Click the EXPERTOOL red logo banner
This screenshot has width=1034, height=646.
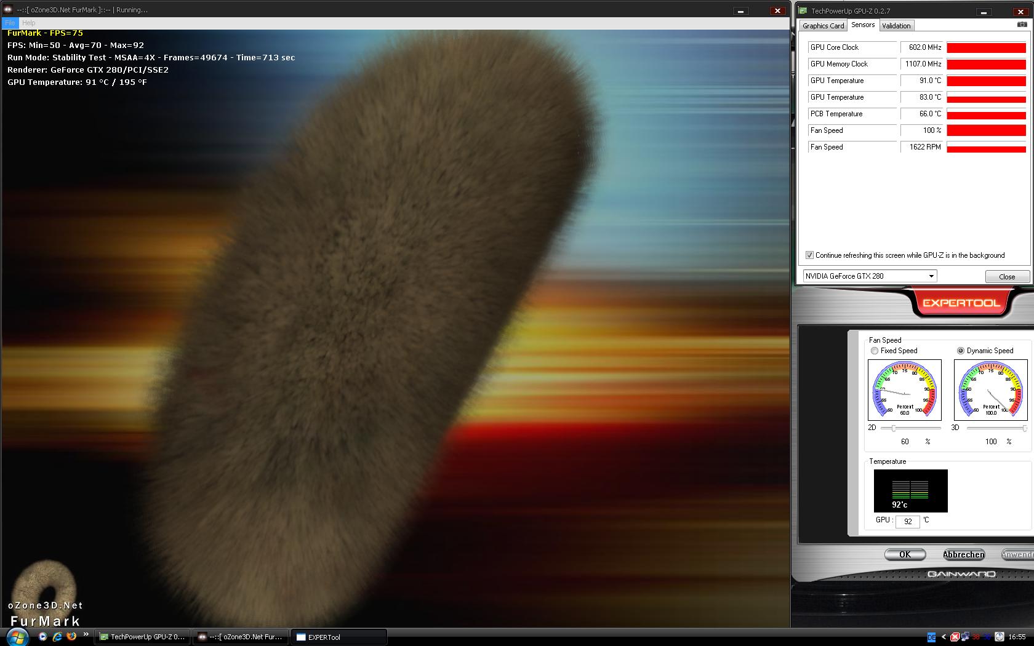(x=961, y=303)
